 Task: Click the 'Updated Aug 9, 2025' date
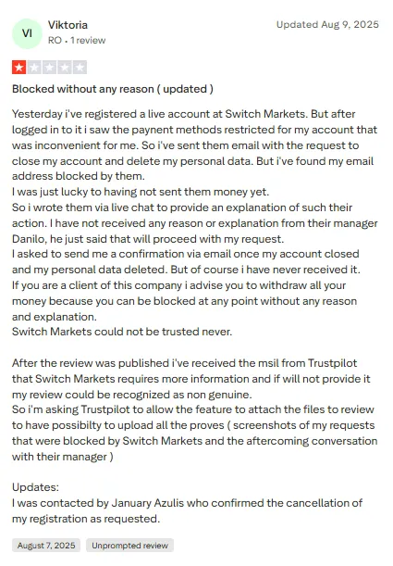[327, 24]
